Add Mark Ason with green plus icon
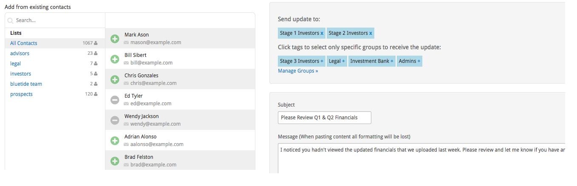The image size is (577, 186). [115, 39]
